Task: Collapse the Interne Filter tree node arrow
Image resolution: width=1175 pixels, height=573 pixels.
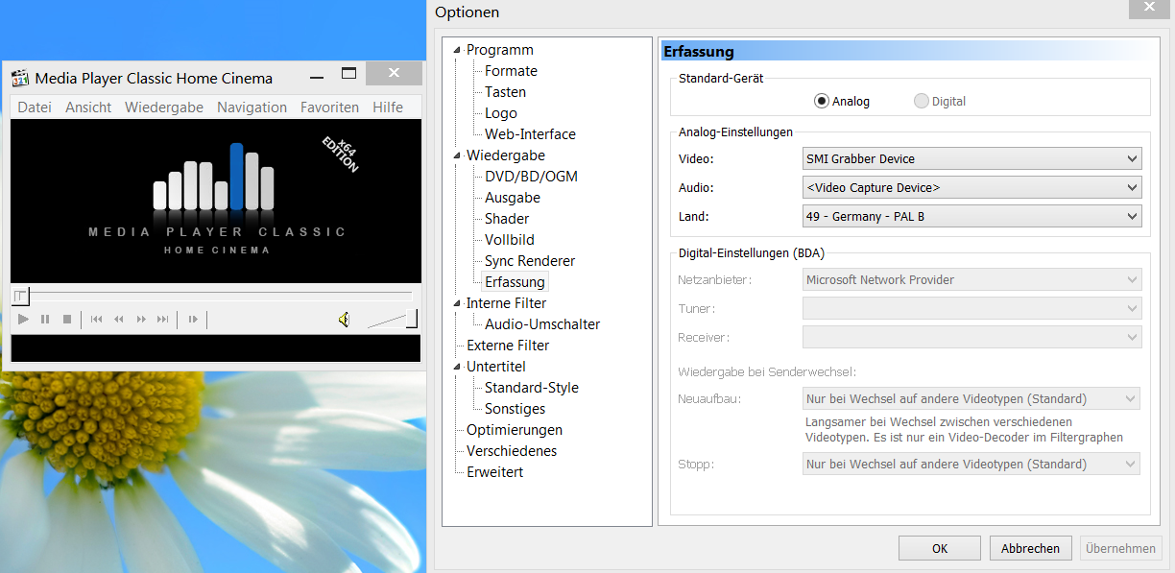Action: pos(457,303)
